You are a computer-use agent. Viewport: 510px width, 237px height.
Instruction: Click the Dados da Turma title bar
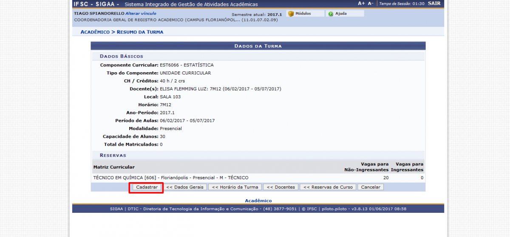click(258, 46)
